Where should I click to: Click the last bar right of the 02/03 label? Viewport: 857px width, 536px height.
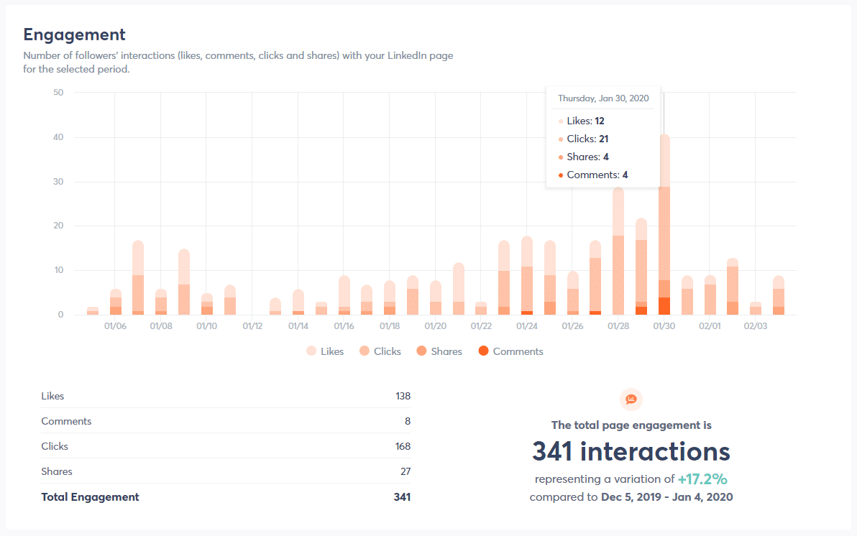pyautogui.click(x=779, y=296)
